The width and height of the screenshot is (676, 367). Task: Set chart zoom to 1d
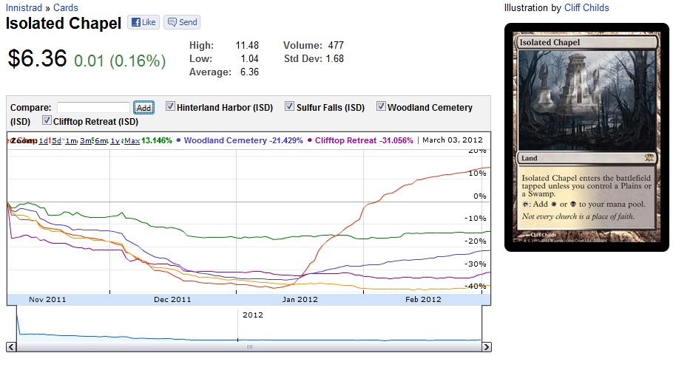(44, 140)
